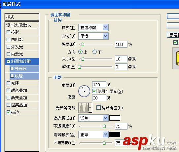Screen dimensions: 179x152
Task: Tick the 颜色叠加 color overlay checkbox
Action: 8,91
